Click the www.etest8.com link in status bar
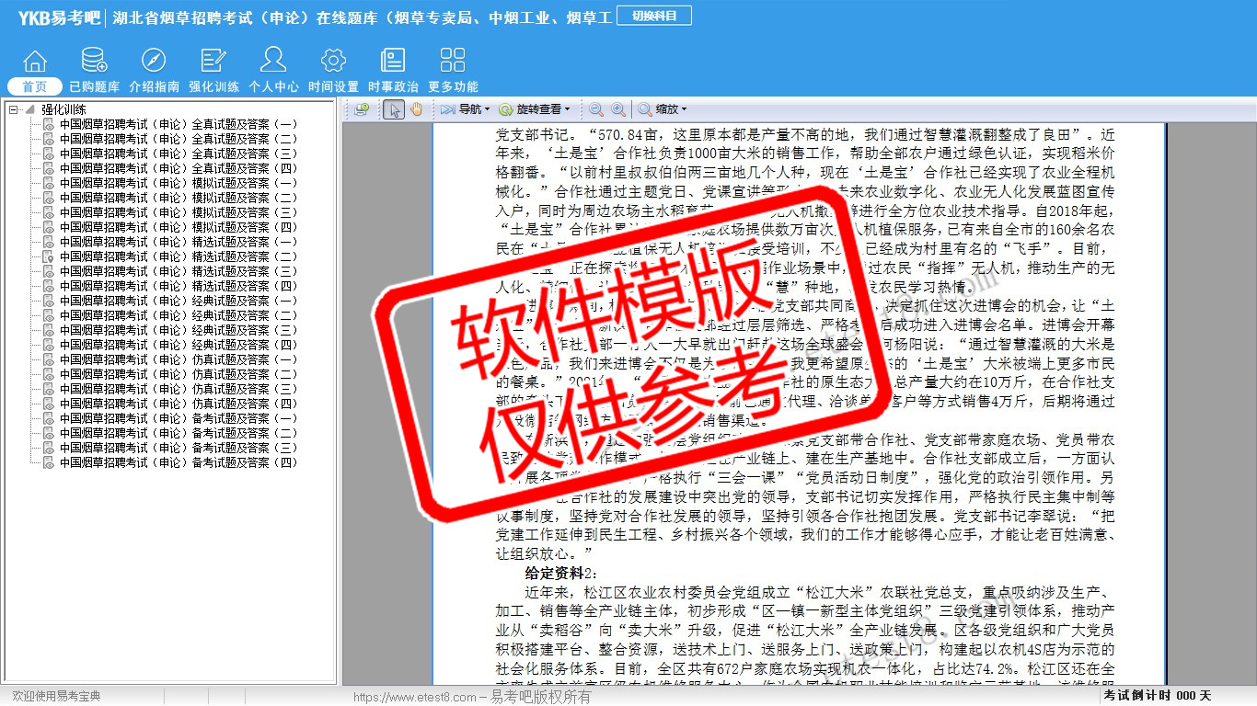Viewport: 1257px width, 706px height. (414, 698)
